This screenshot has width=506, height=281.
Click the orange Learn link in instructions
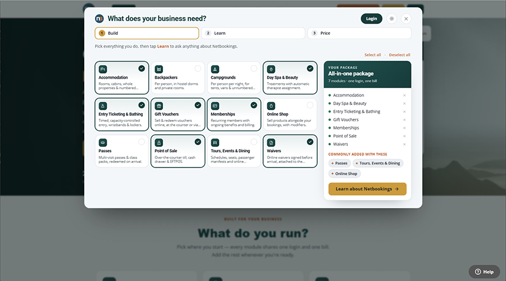(163, 47)
